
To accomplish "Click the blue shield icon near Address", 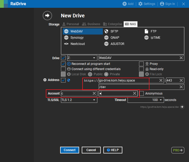I will pyautogui.click(x=68, y=80).
